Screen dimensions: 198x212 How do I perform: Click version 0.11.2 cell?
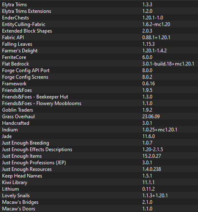[x=148, y=189]
